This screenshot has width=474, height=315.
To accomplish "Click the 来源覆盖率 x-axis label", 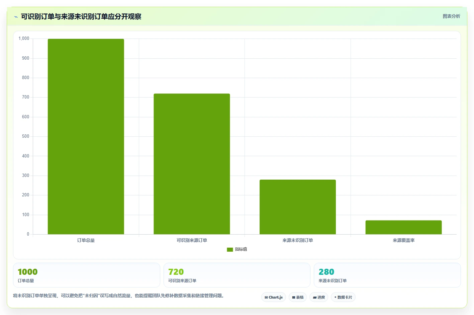I will 403,240.
